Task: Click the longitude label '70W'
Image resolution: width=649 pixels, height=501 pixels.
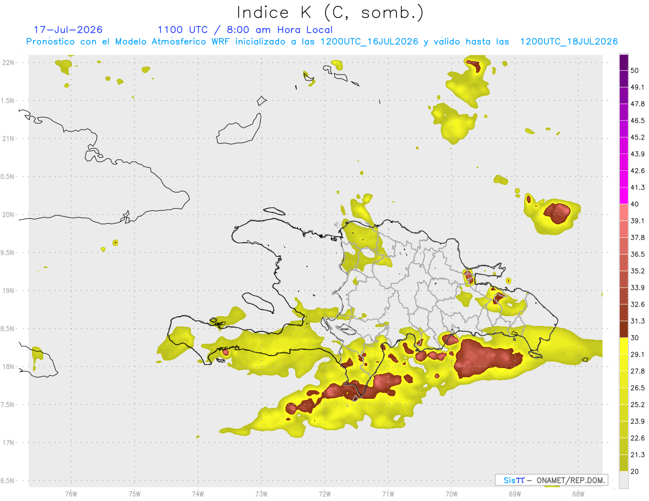Action: 452,493
